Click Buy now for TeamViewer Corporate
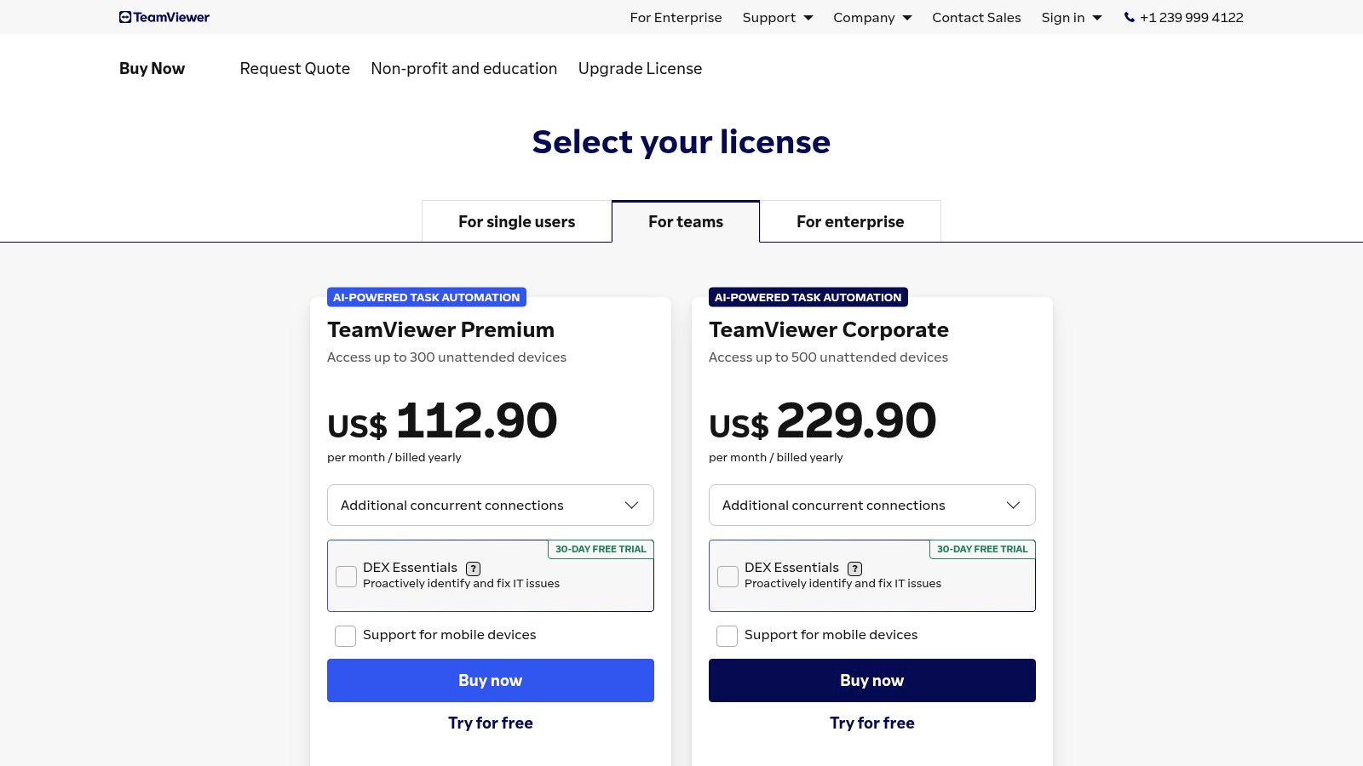Screen dimensions: 1363x766 [x=871, y=680]
